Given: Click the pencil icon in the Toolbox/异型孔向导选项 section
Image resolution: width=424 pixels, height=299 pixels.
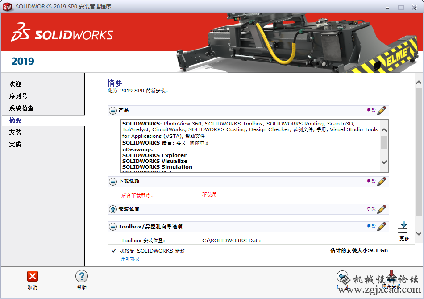Looking at the screenshot, I should 382,227.
